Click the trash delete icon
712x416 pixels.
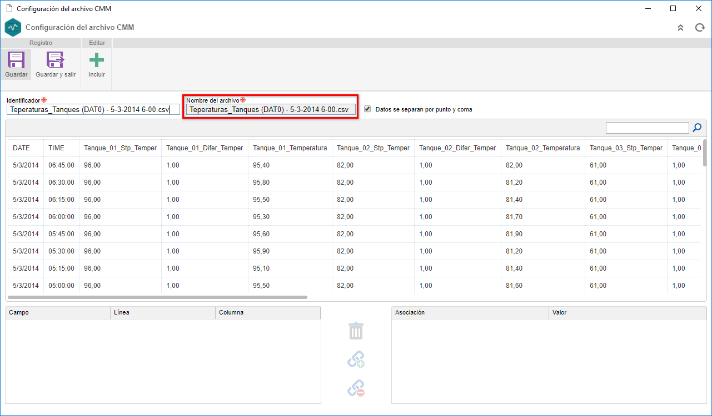point(356,331)
